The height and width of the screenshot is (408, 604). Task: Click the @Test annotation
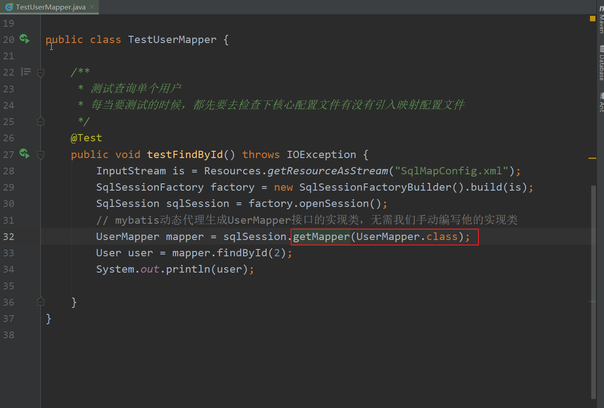click(86, 138)
